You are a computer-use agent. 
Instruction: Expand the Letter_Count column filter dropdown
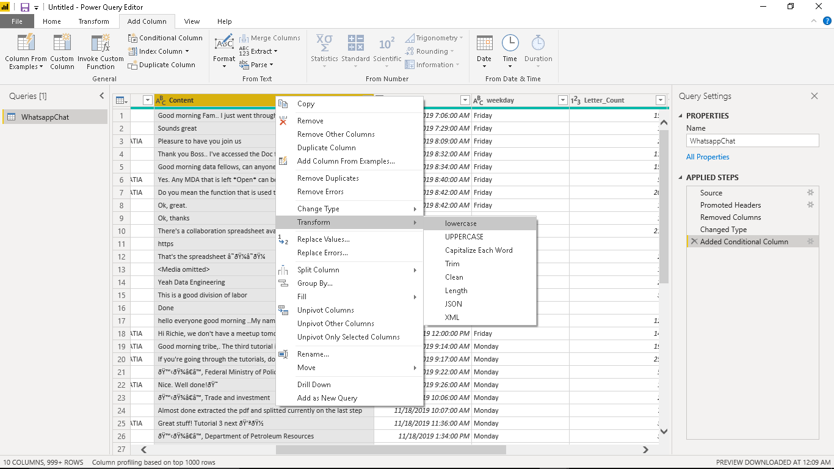click(660, 100)
